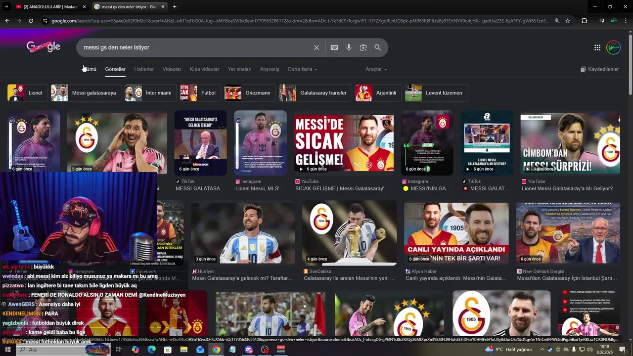View site information icon in address bar
This screenshot has width=633, height=356.
click(45, 21)
